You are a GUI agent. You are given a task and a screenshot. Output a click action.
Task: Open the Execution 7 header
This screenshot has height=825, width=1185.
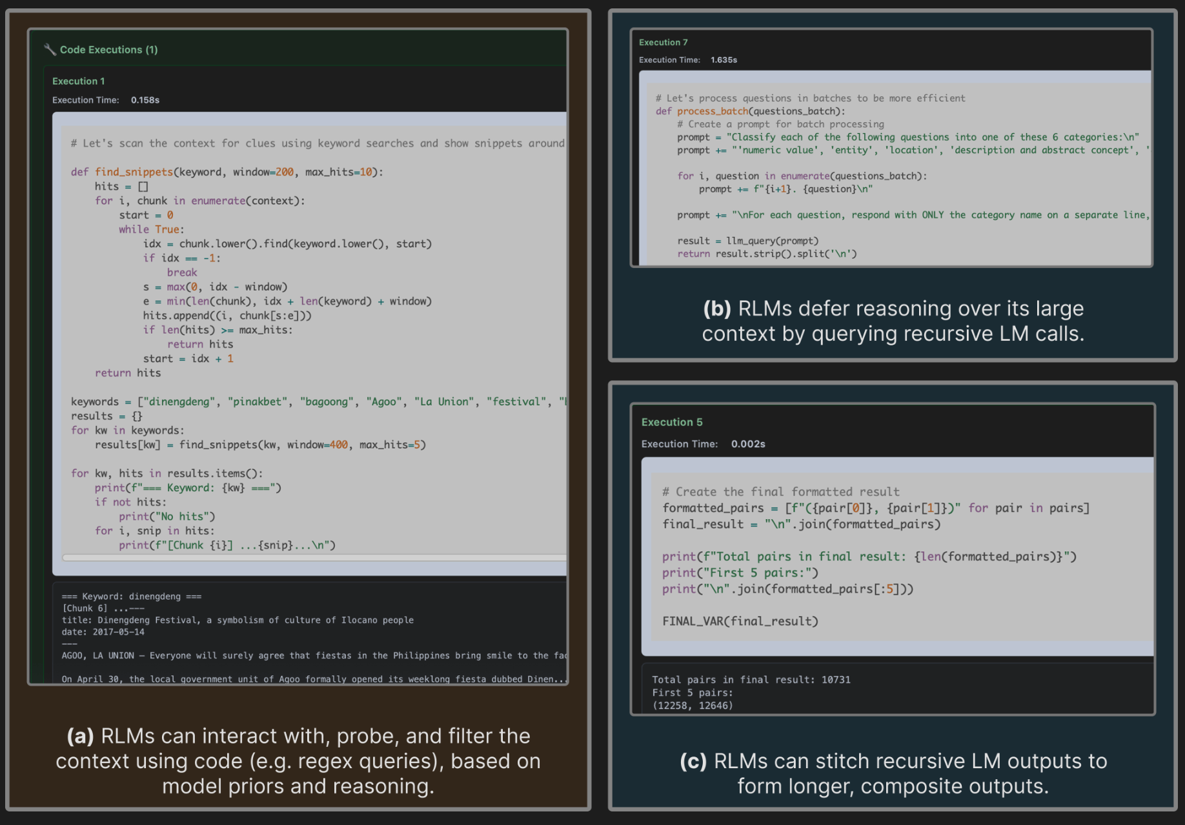pyautogui.click(x=663, y=43)
